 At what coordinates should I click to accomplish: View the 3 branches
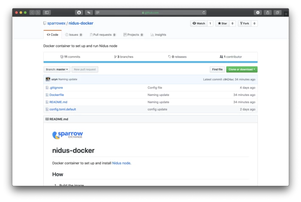(x=124, y=57)
